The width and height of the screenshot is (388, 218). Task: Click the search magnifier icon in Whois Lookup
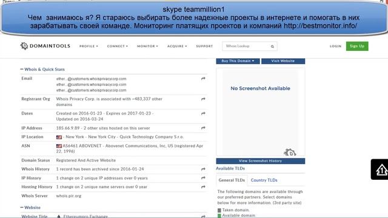point(272,47)
